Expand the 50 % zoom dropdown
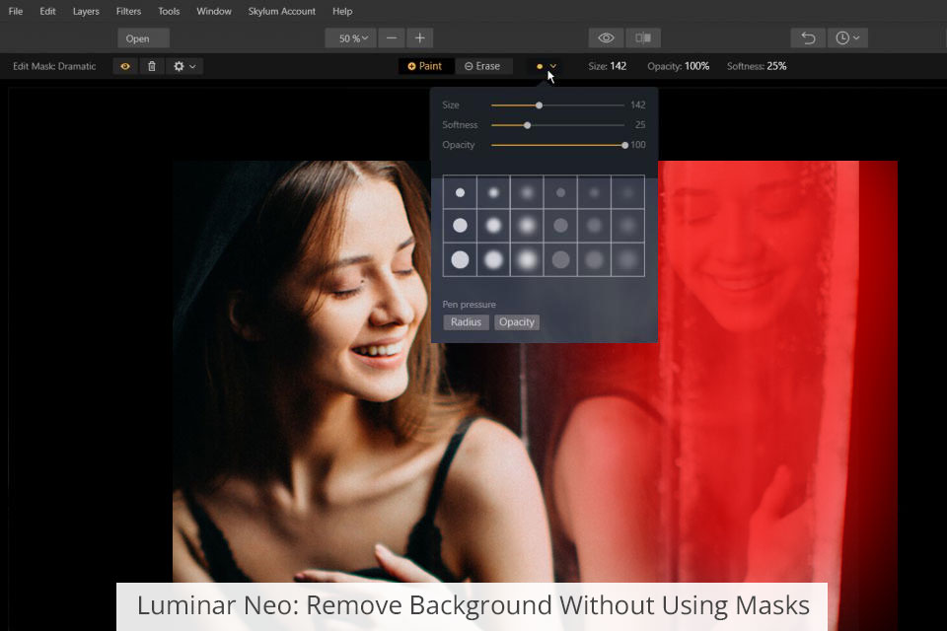947x631 pixels. pos(350,38)
